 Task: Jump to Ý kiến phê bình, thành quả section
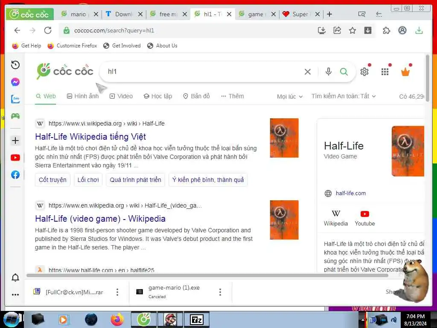point(208,180)
